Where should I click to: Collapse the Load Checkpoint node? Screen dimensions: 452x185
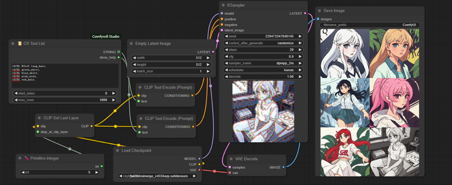(118, 150)
